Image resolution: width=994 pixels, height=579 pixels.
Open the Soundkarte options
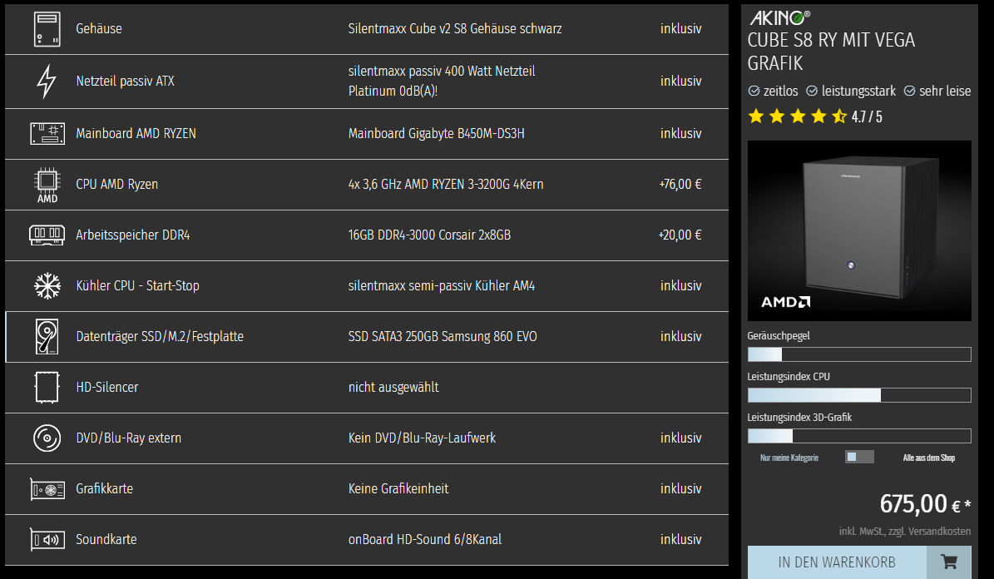[367, 540]
